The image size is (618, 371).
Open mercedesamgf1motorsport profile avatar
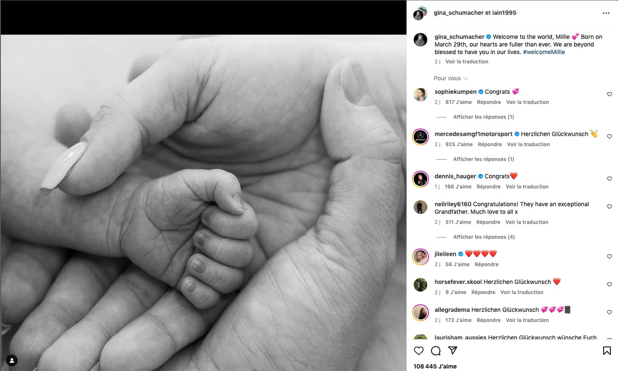pyautogui.click(x=420, y=136)
